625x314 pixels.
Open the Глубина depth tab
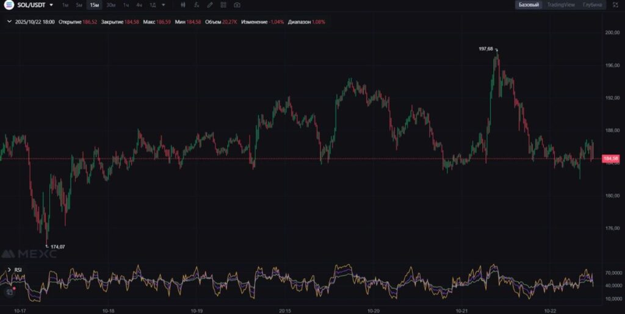(592, 5)
